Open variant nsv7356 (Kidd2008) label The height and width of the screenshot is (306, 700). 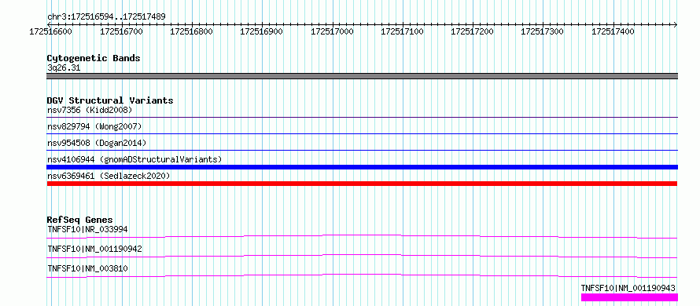tap(90, 110)
